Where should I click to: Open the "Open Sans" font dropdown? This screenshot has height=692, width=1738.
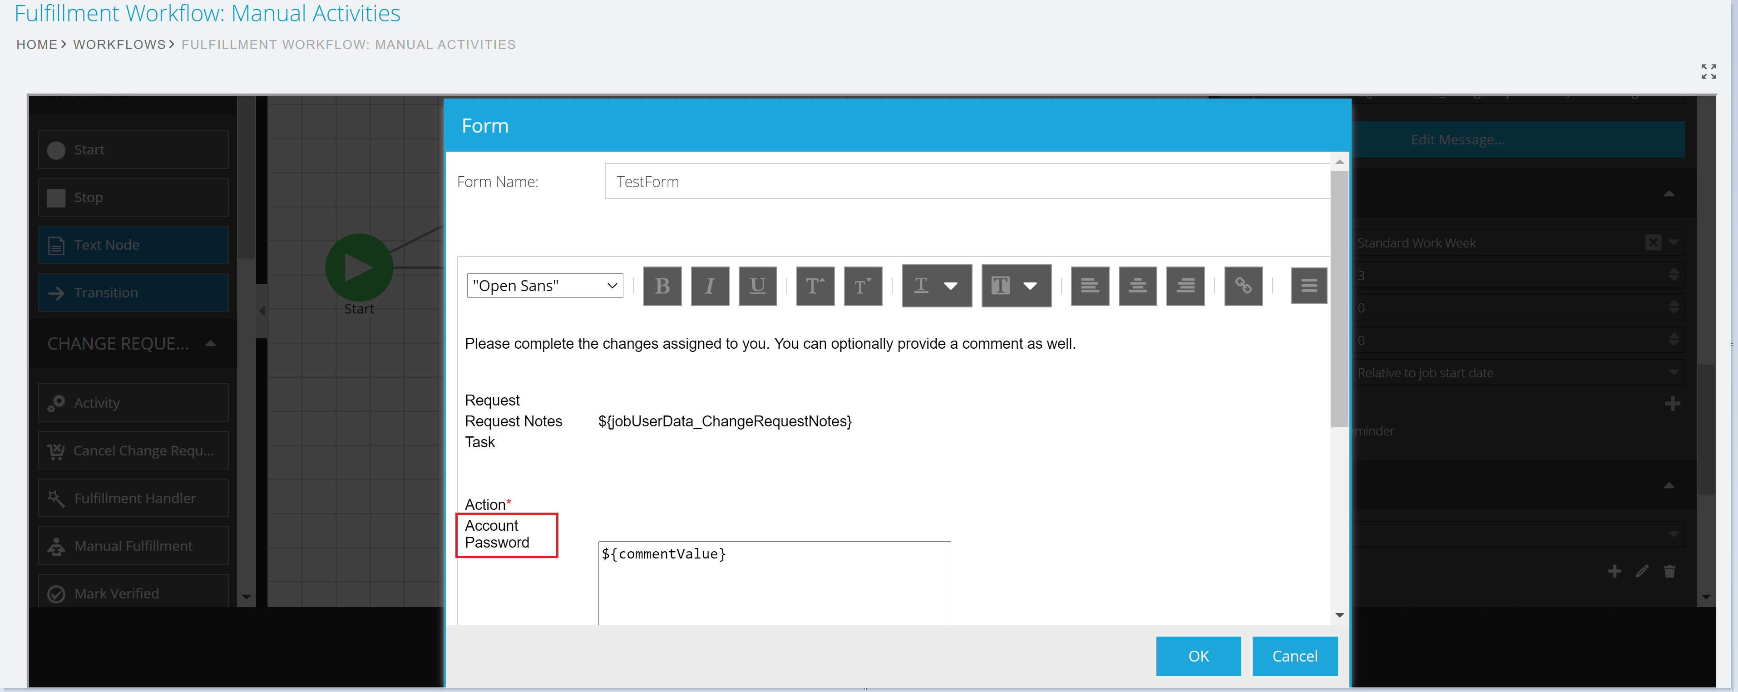[544, 286]
